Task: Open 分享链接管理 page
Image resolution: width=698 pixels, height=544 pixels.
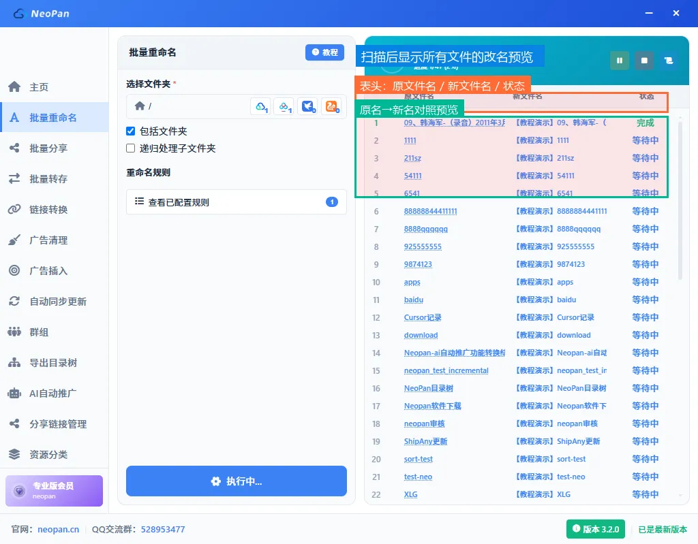Action: [x=55, y=424]
